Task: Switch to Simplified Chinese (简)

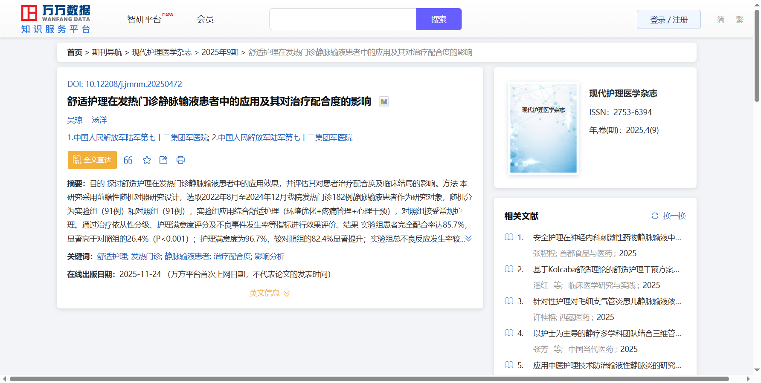Action: point(720,20)
